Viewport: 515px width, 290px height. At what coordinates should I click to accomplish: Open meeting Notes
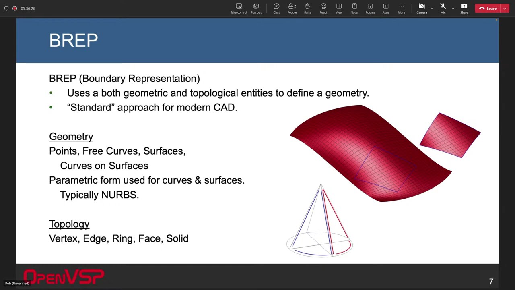354,8
